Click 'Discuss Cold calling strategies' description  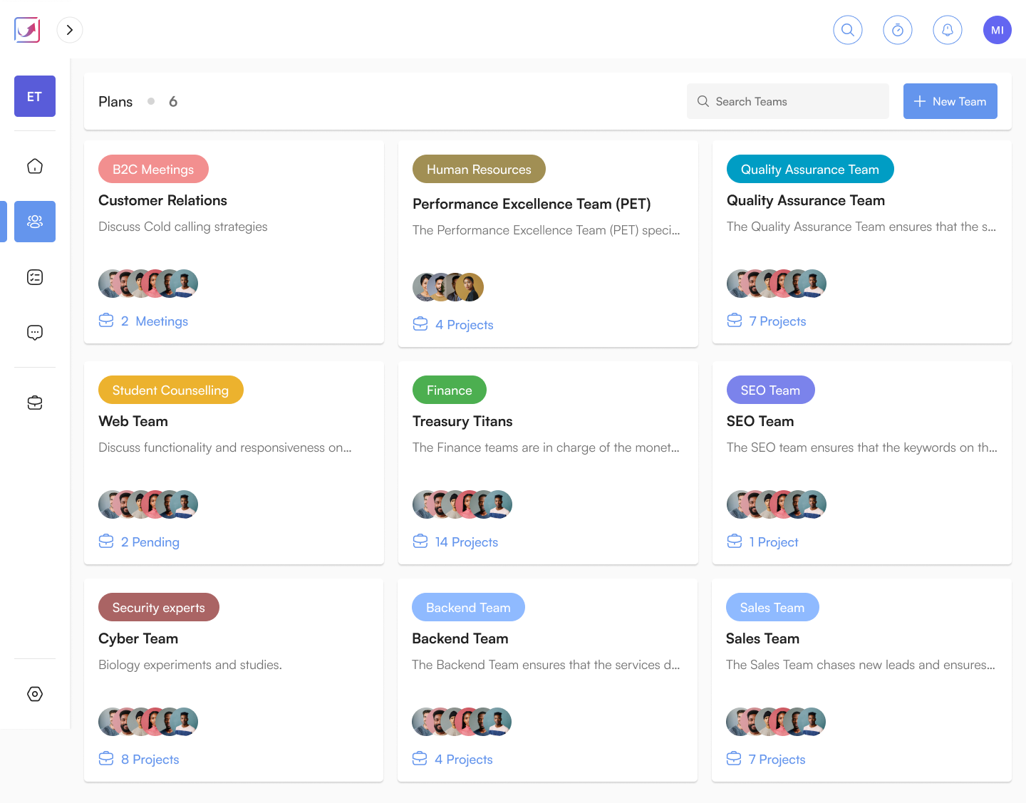point(183,227)
